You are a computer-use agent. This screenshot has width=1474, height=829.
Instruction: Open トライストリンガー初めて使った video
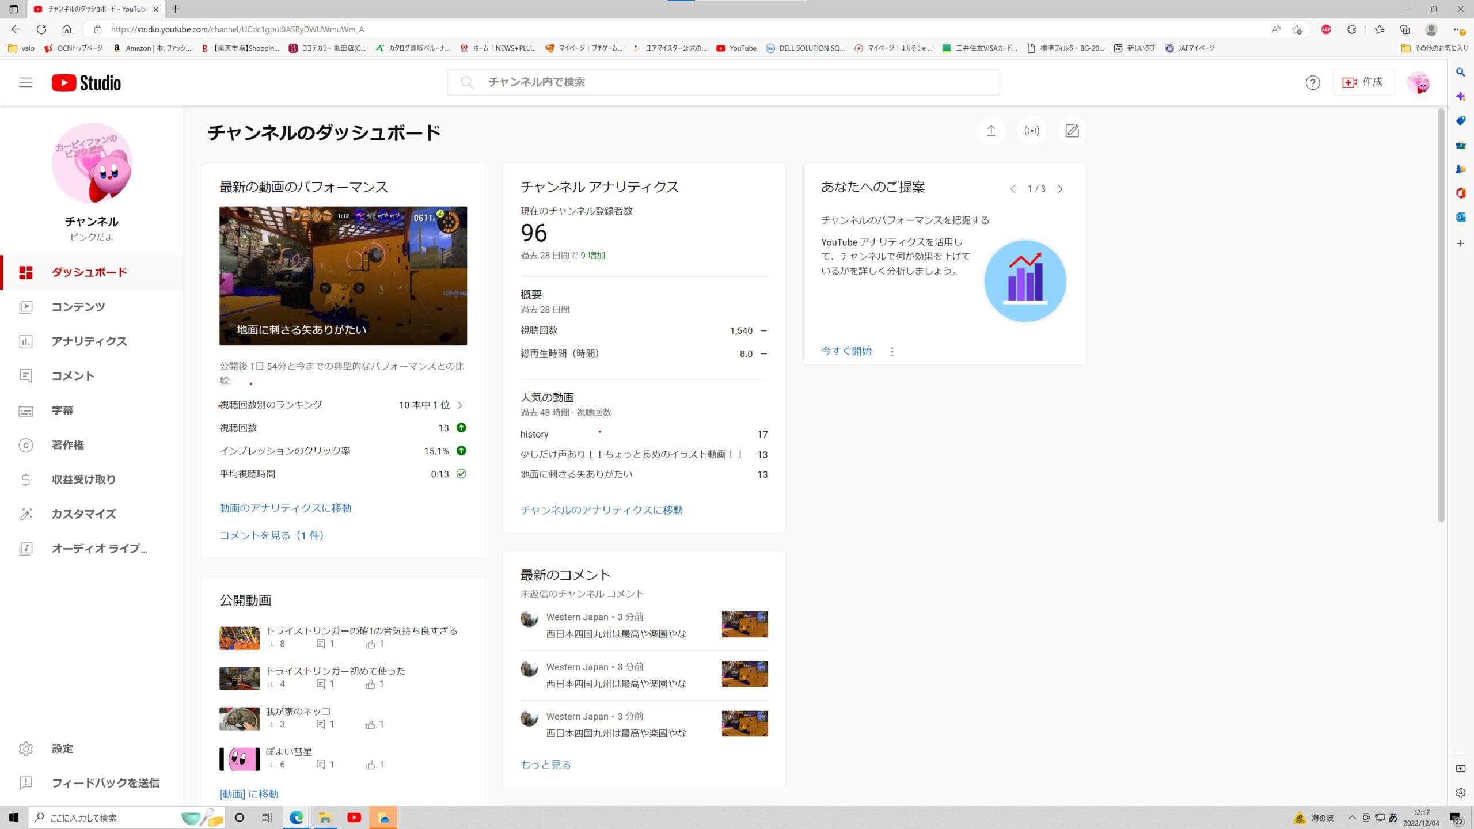(x=336, y=671)
